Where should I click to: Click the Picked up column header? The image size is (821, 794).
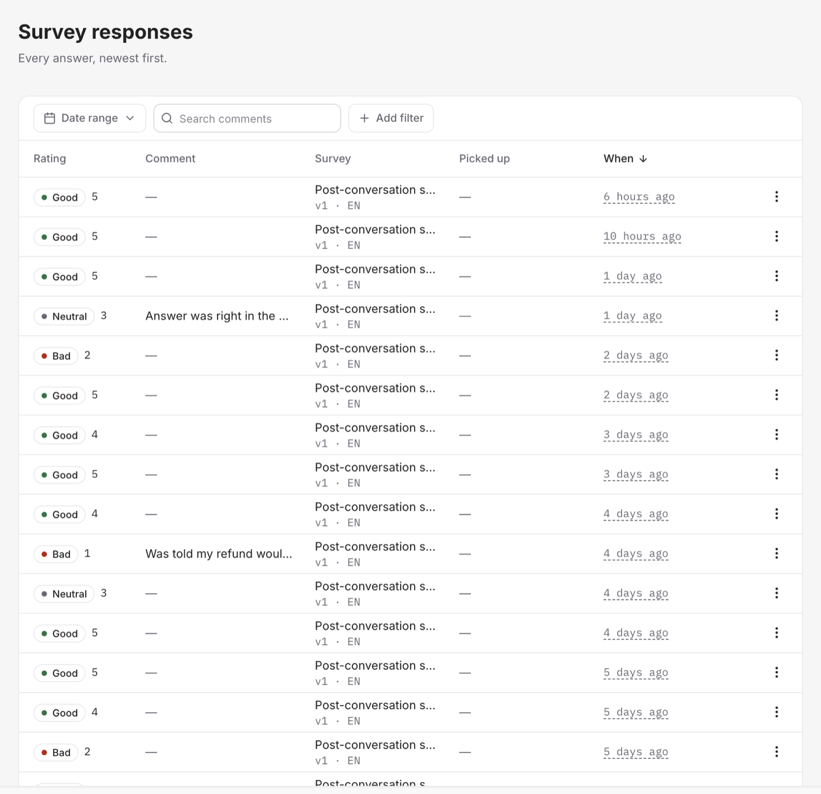pyautogui.click(x=484, y=159)
